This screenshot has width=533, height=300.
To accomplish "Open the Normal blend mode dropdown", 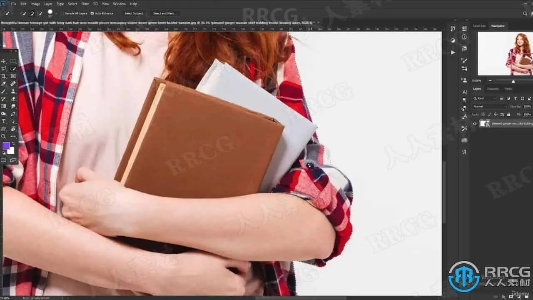I will [490, 106].
